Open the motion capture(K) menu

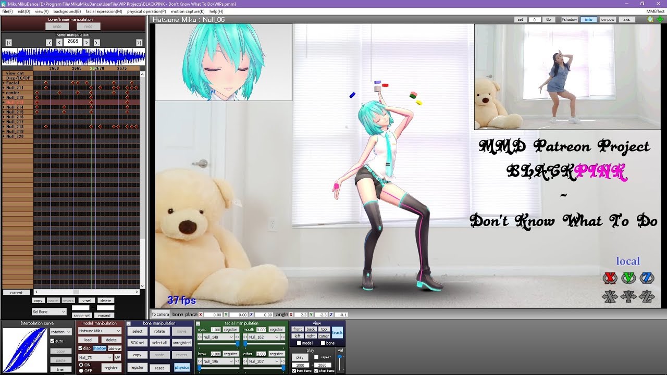(x=188, y=11)
